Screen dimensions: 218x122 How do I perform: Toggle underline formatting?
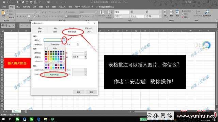[24, 16]
